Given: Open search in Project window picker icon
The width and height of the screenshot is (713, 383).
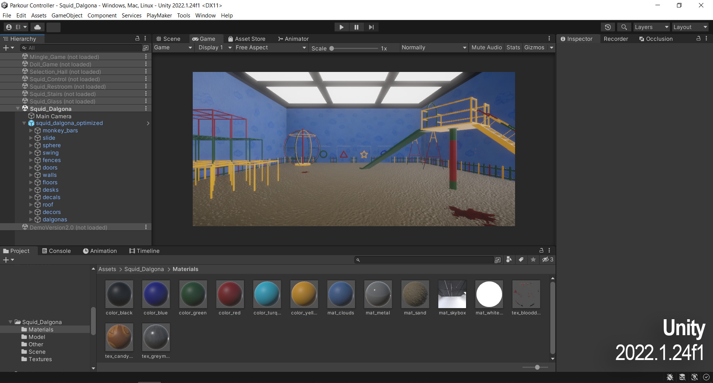Looking at the screenshot, I should coord(498,260).
